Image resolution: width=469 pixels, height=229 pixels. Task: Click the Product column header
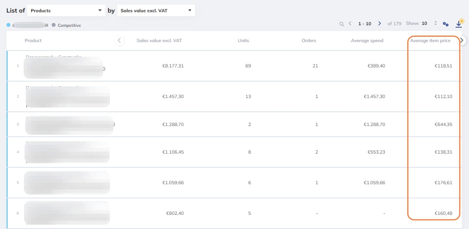tap(33, 41)
